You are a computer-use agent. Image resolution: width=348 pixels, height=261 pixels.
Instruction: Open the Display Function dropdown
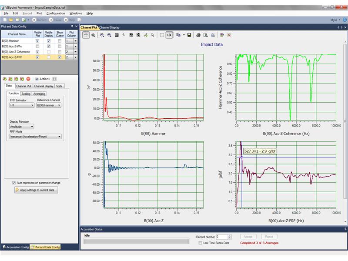click(22, 127)
